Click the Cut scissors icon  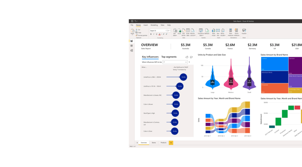136,30
